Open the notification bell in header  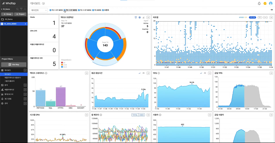(x=259, y=3)
